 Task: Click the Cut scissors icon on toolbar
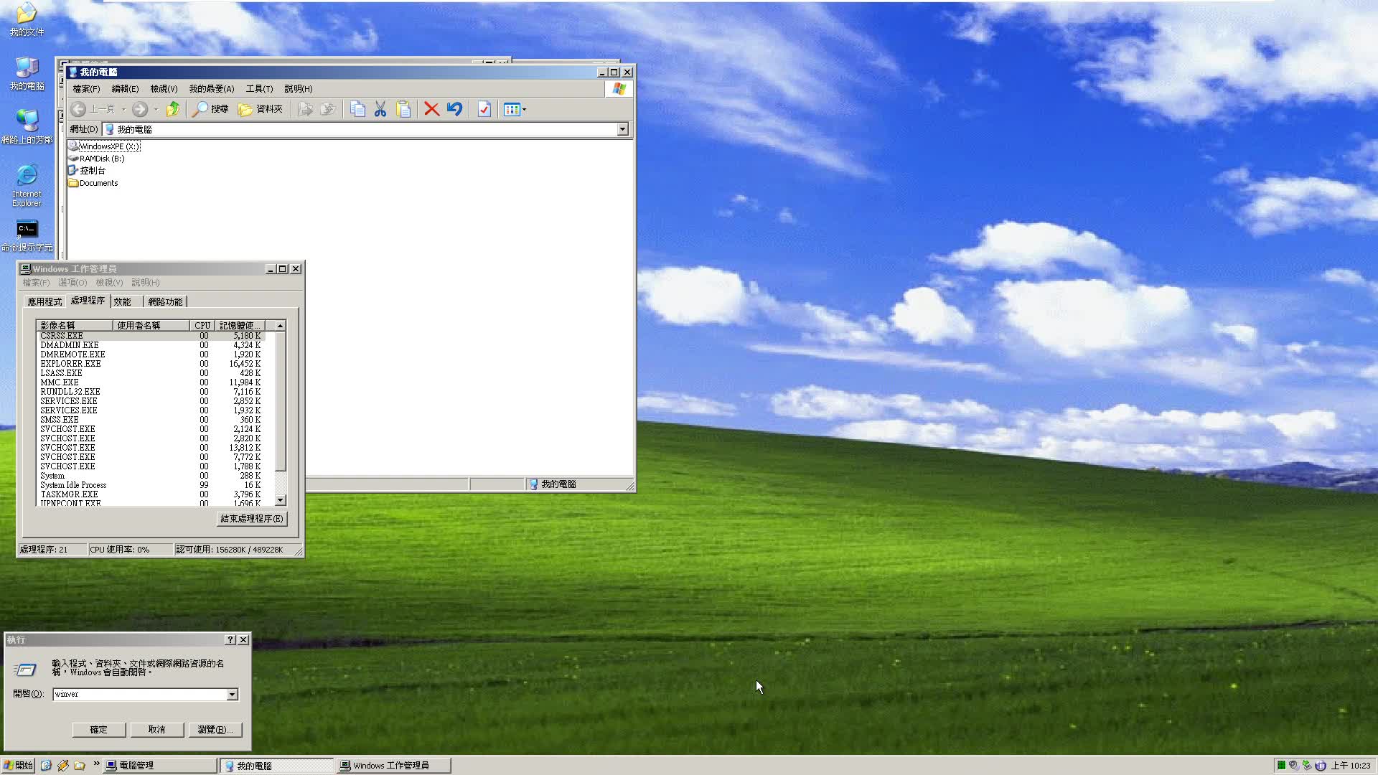point(380,109)
